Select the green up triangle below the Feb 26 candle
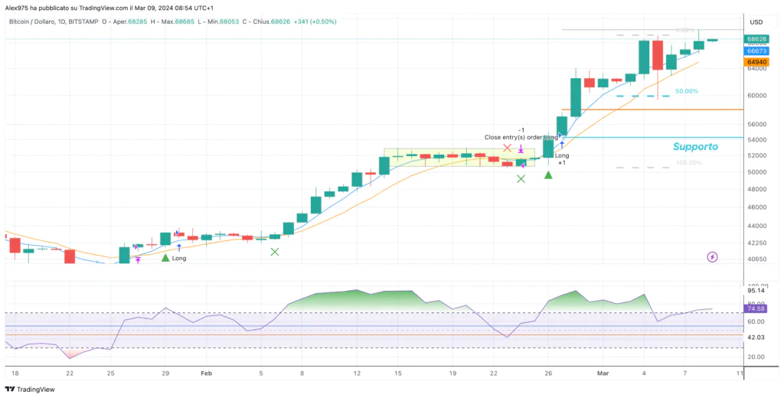Image resolution: width=784 pixels, height=398 pixels. pos(548,175)
